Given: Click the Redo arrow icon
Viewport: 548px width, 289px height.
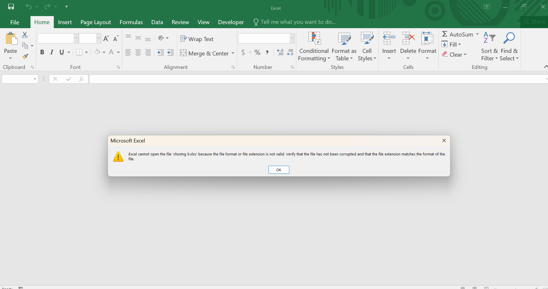Looking at the screenshot, I should click(x=47, y=6).
